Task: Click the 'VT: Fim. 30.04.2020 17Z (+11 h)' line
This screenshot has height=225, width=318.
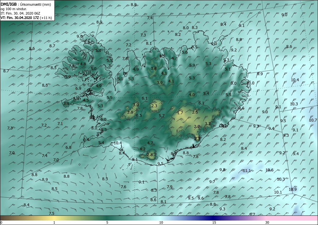Action: tap(26, 18)
